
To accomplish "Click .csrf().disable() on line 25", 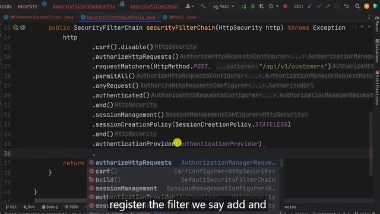I will pos(123,47).
